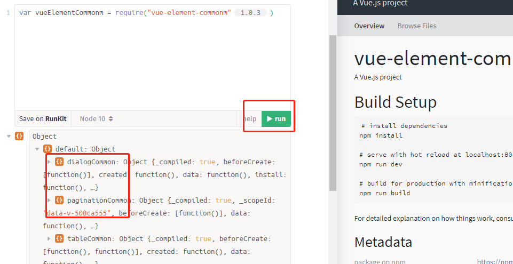Screen dimensions: 513x264
Task: Click the 'npm run build' command text
Action: [384, 193]
